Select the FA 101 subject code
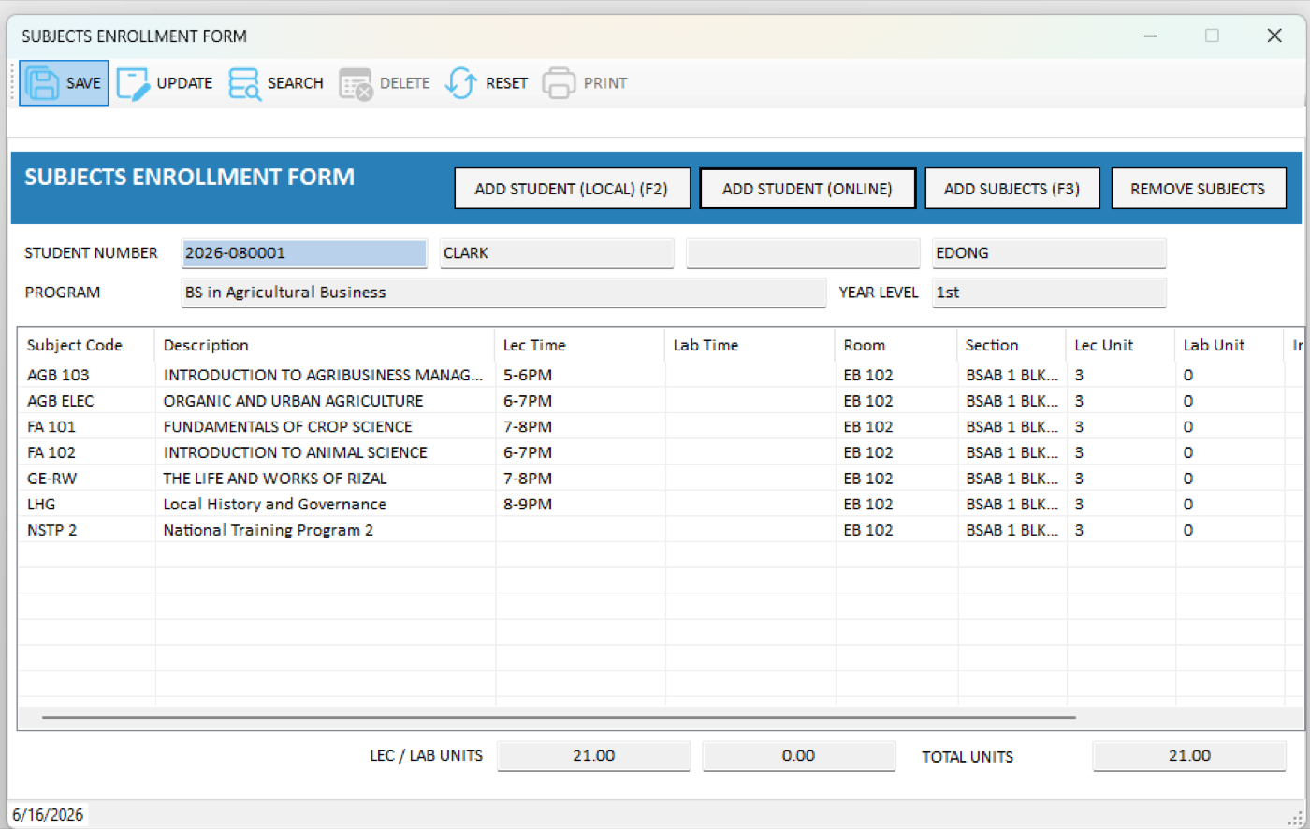This screenshot has height=829, width=1310. (x=51, y=427)
